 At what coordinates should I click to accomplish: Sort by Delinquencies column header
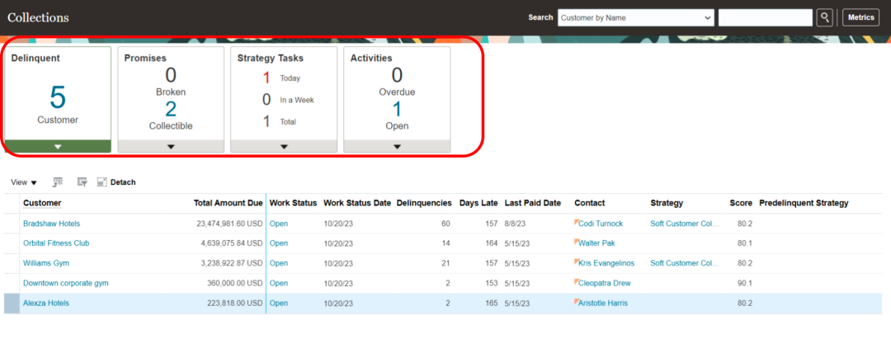pyautogui.click(x=424, y=203)
